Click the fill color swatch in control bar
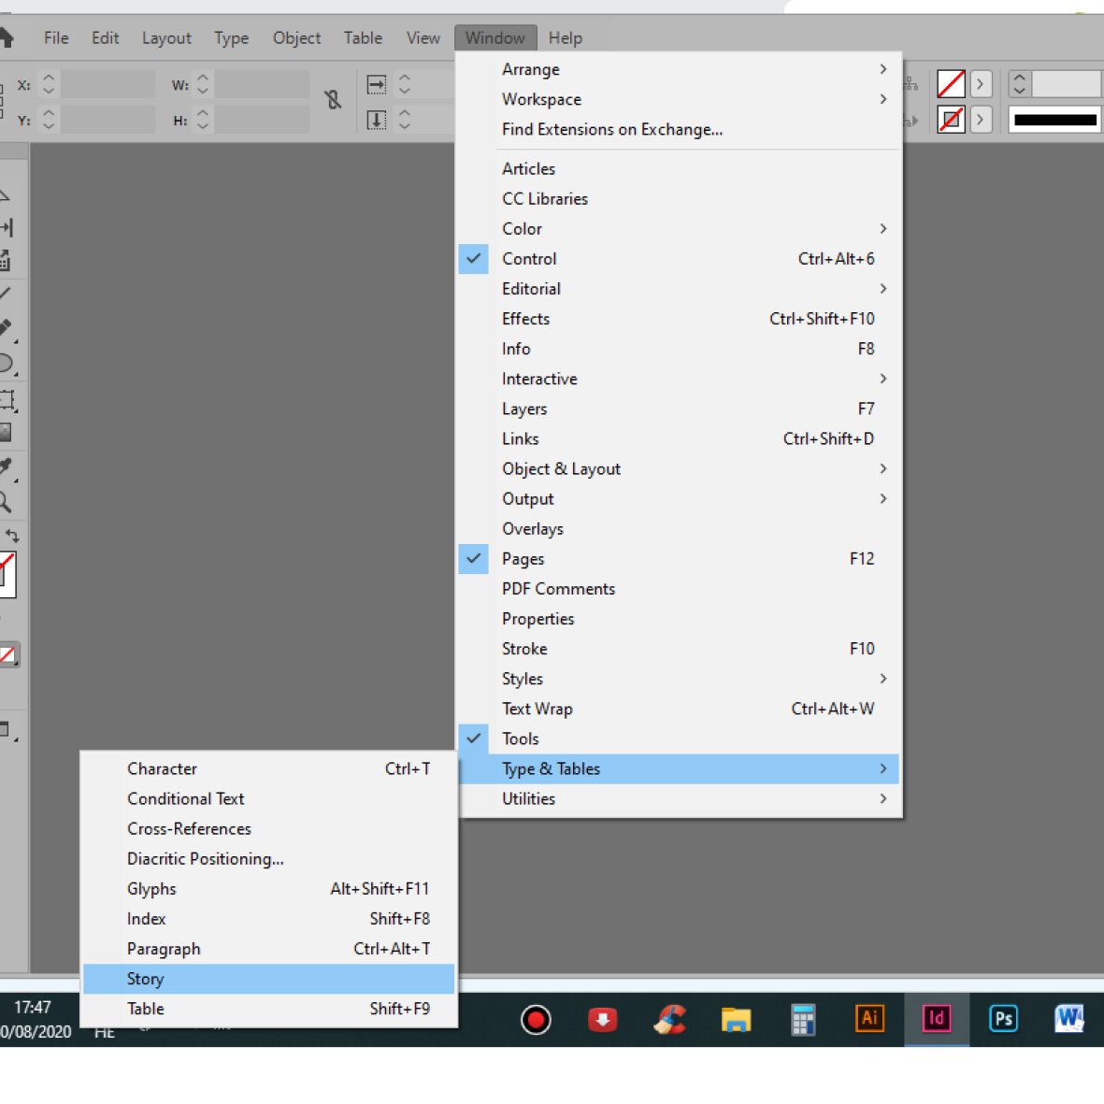The width and height of the screenshot is (1104, 1104). (952, 84)
